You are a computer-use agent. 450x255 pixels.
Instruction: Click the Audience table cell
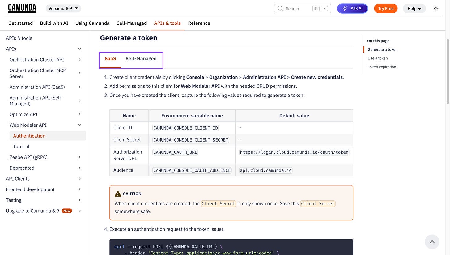click(129, 170)
